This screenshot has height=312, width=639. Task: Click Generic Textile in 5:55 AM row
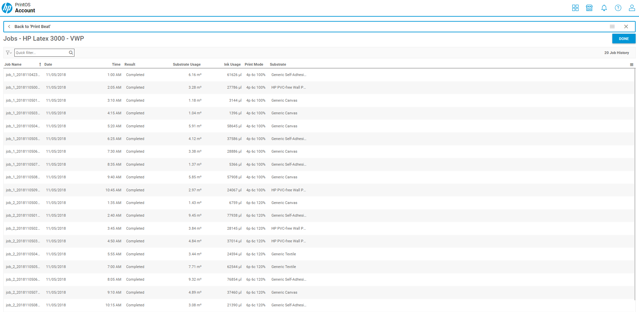284,254
